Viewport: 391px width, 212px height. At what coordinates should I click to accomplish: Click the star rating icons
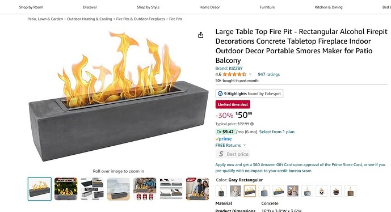coord(234,74)
